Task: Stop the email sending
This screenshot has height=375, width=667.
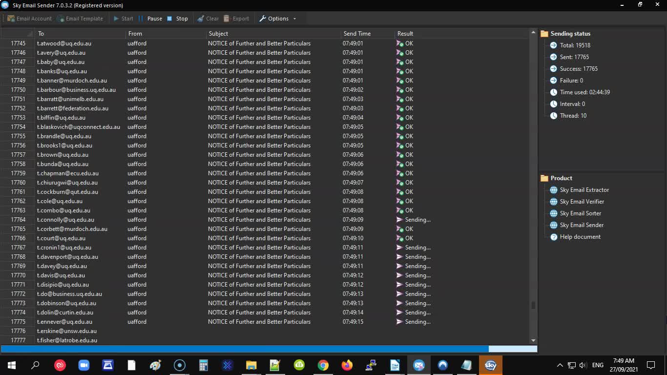Action: 177,19
